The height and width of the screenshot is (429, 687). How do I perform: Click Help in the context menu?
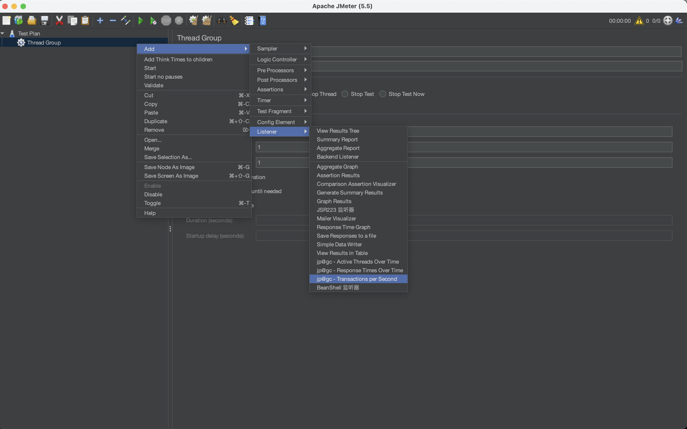(x=194, y=213)
